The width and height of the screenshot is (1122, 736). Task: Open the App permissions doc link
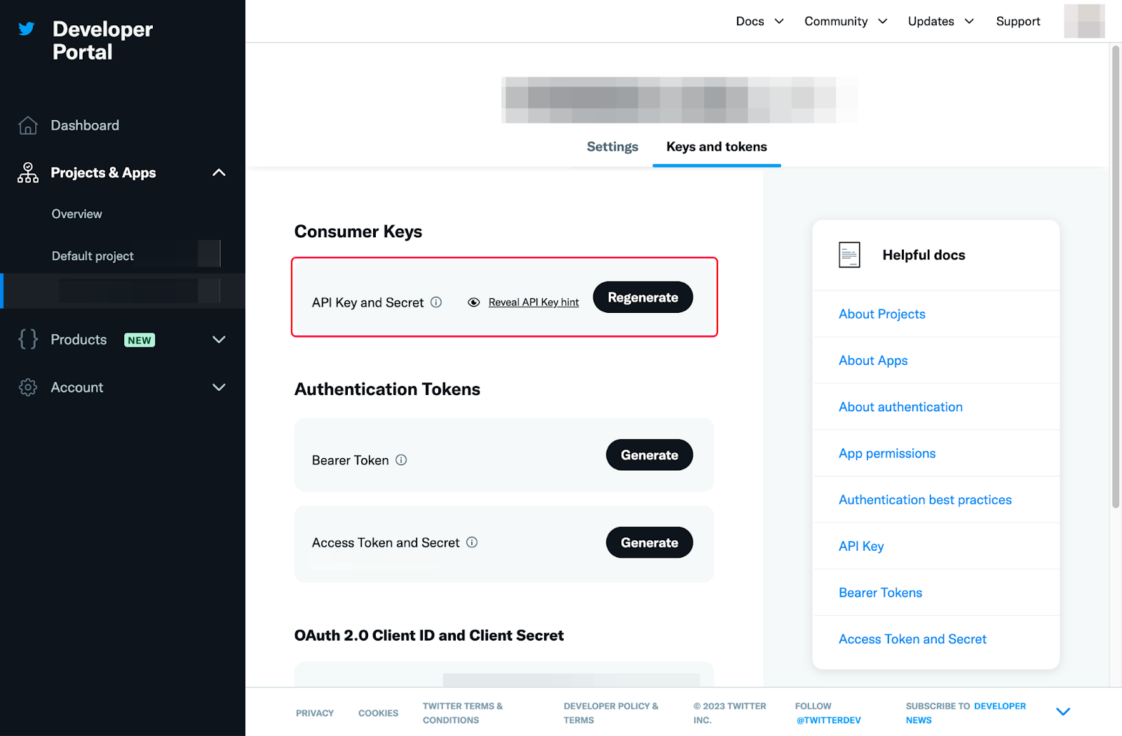coord(887,453)
